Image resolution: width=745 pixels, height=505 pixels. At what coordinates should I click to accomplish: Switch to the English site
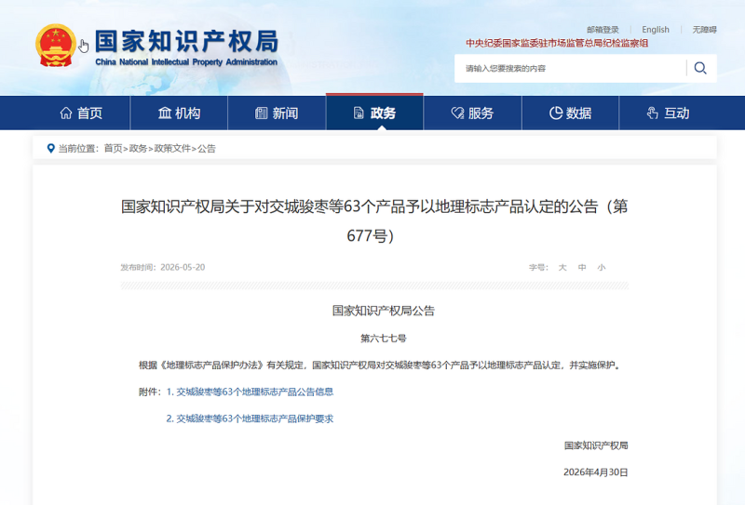point(656,30)
